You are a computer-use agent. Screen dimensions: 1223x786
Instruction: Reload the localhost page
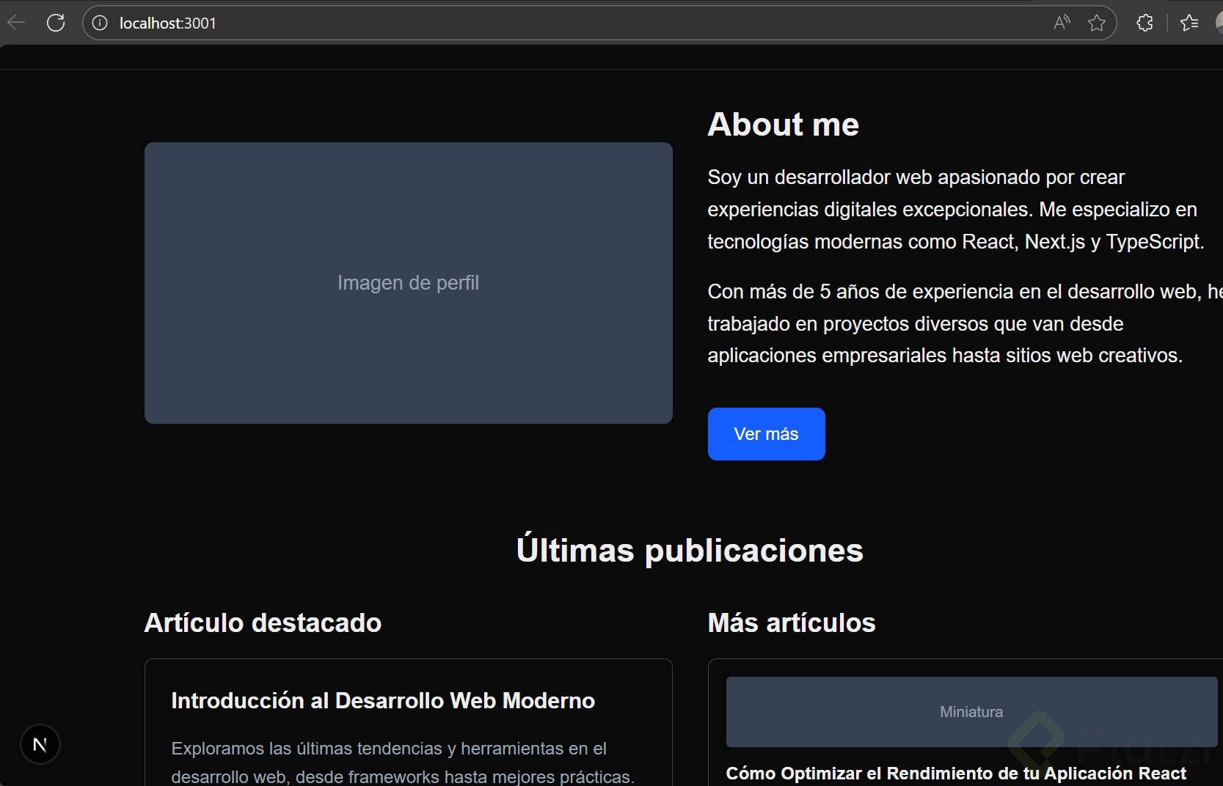pyautogui.click(x=56, y=23)
